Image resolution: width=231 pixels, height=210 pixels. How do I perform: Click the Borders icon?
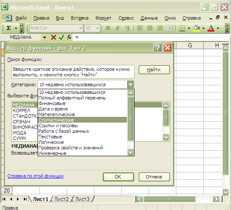(x=182, y=28)
